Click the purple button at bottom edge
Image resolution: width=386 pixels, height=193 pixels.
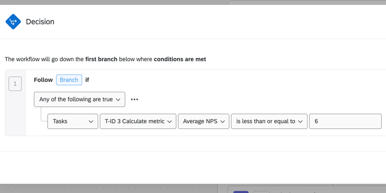241,191
